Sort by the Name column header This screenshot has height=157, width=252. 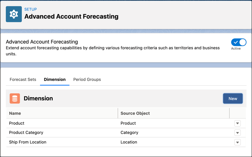[x=15, y=113]
